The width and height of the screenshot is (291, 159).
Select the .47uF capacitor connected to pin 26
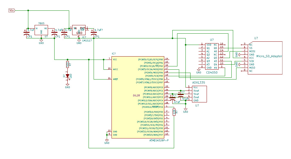point(173,98)
